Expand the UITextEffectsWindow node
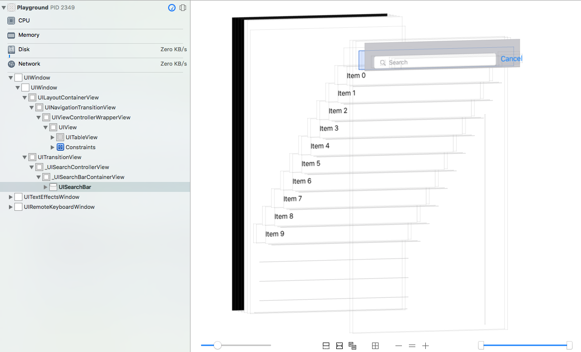The height and width of the screenshot is (352, 581). tap(11, 197)
